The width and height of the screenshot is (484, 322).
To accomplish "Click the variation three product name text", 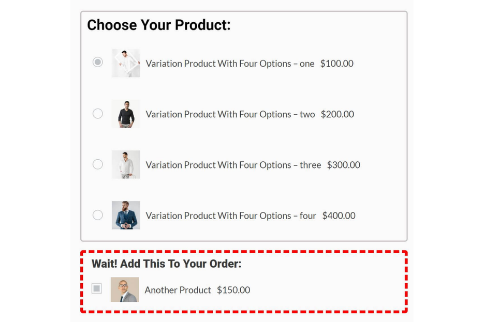I will (233, 165).
